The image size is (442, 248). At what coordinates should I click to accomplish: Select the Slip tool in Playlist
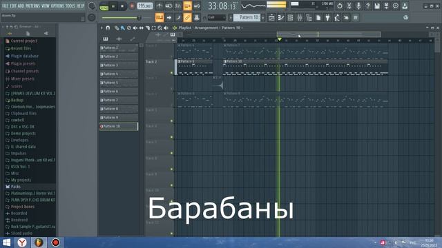pos(141,28)
